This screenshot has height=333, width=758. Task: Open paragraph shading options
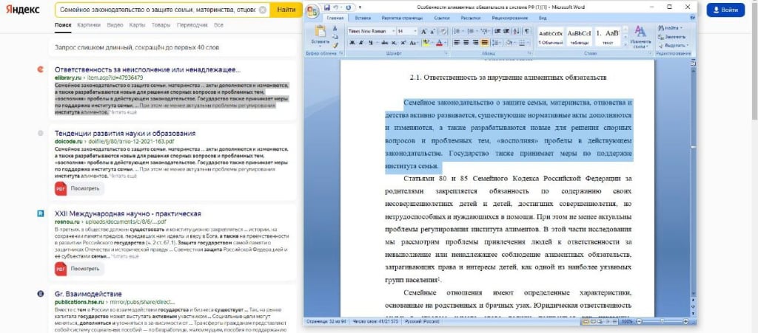511,43
